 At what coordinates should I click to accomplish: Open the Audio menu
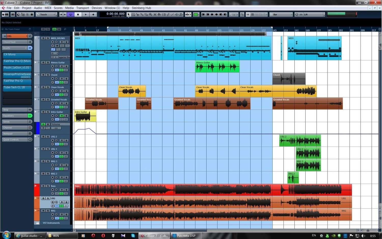tap(38, 8)
